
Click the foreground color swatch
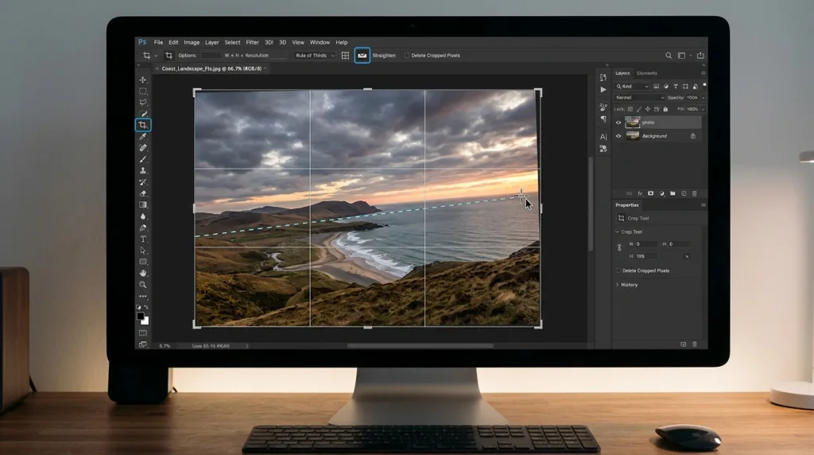[140, 316]
